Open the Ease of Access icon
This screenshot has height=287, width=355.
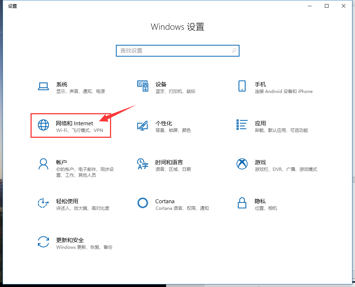(x=43, y=203)
